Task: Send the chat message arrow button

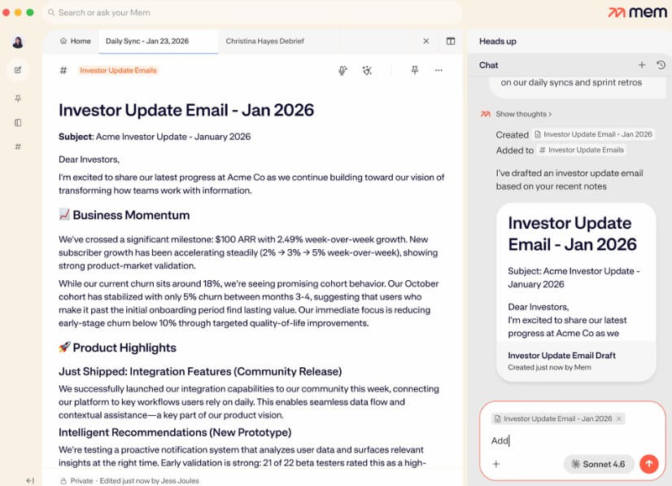Action: click(649, 464)
